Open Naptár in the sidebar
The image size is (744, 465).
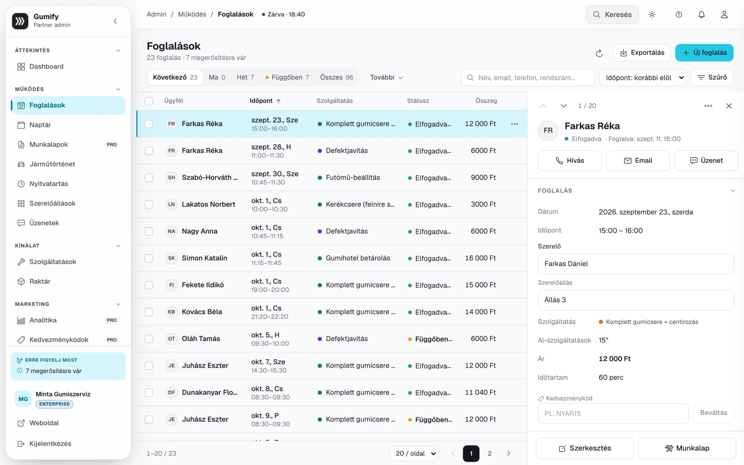click(x=68, y=125)
